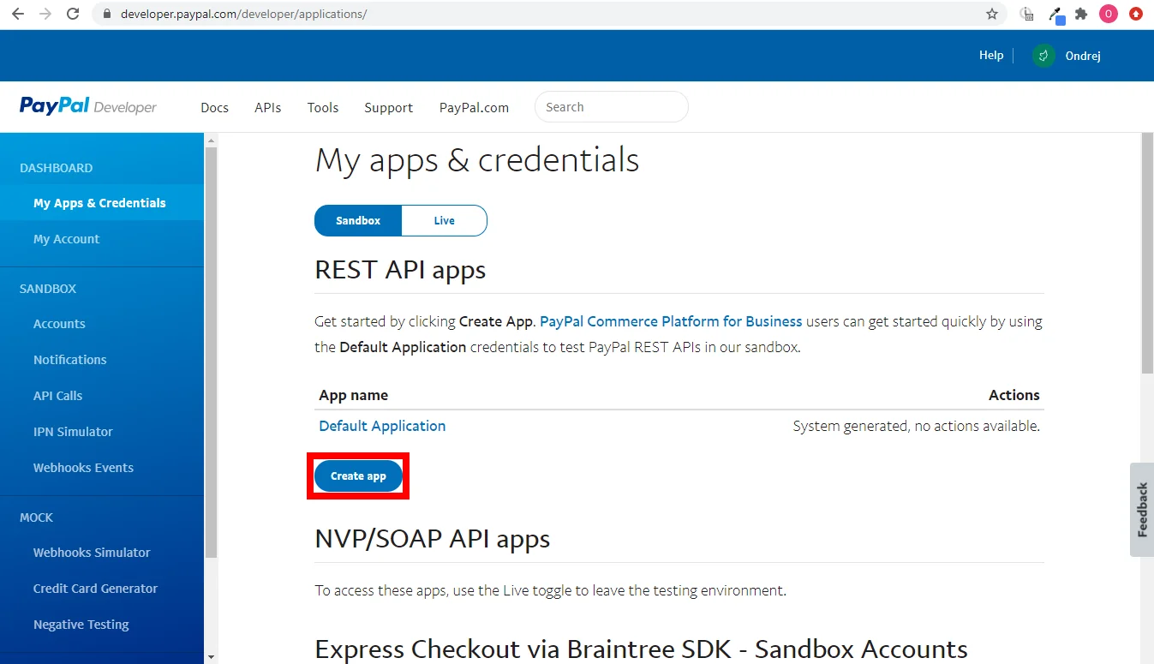Click into the Search field
This screenshot has width=1154, height=664.
click(x=611, y=107)
